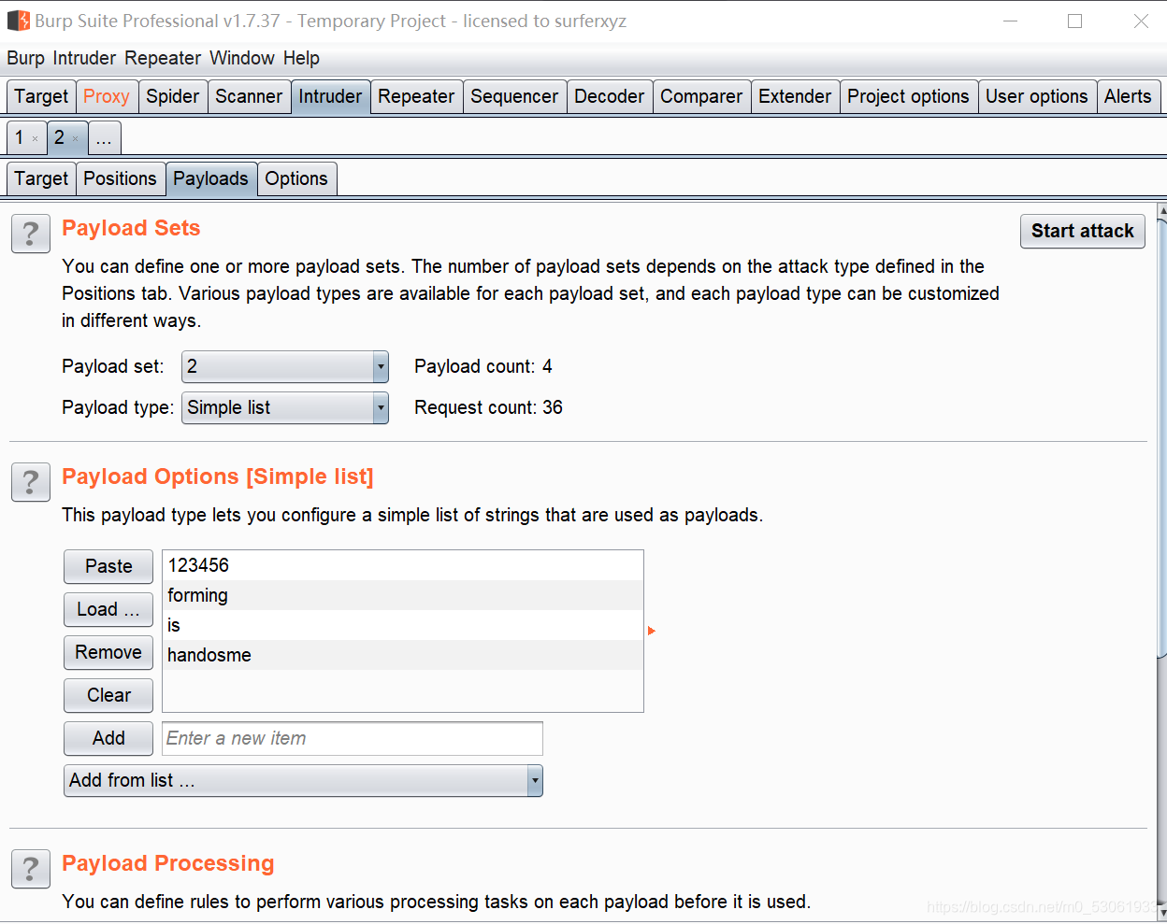Click the Load button

click(108, 609)
